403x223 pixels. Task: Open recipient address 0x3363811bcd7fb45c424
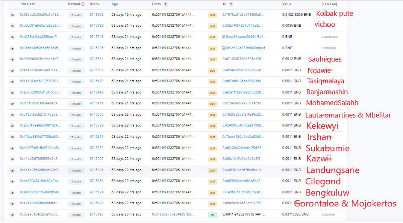click(243, 170)
